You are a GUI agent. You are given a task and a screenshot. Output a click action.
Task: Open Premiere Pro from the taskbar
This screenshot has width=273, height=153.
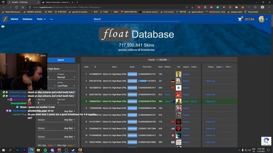tap(24, 150)
